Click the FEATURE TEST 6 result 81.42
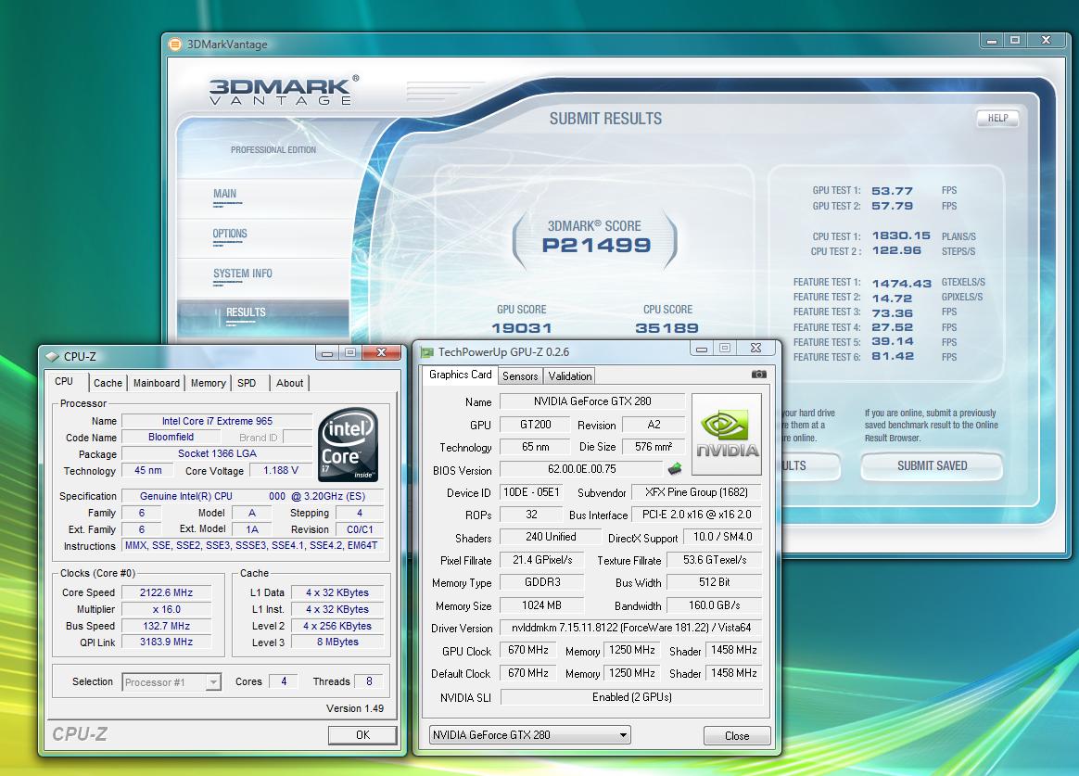The width and height of the screenshot is (1079, 776). [x=893, y=356]
